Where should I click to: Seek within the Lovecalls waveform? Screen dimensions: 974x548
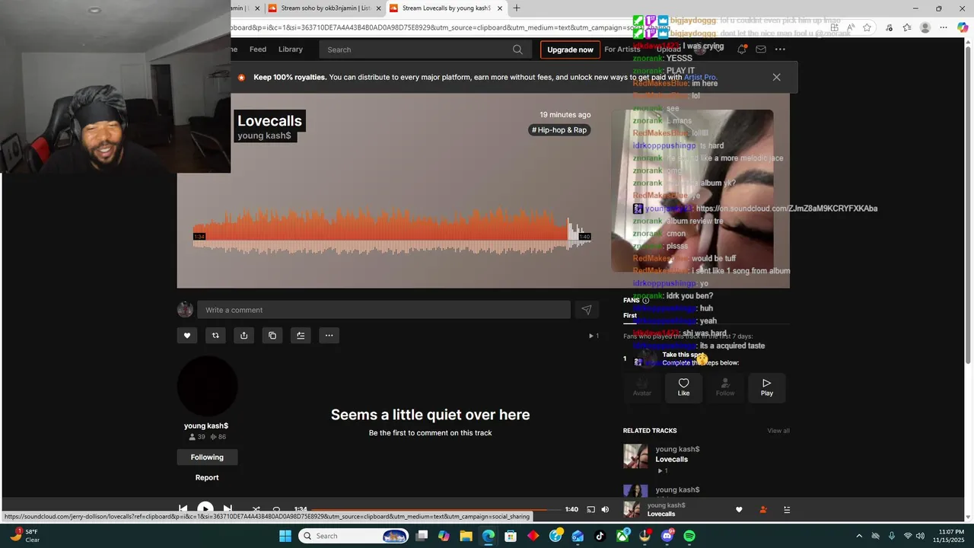coord(392,231)
